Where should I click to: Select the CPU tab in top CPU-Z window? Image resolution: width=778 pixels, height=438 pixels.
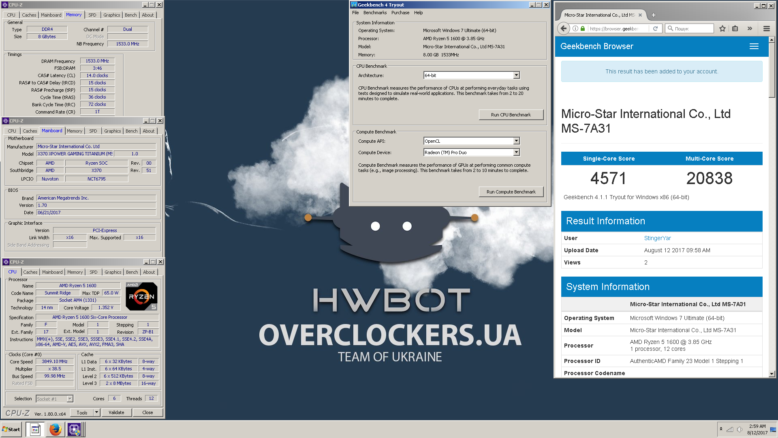pos(11,15)
